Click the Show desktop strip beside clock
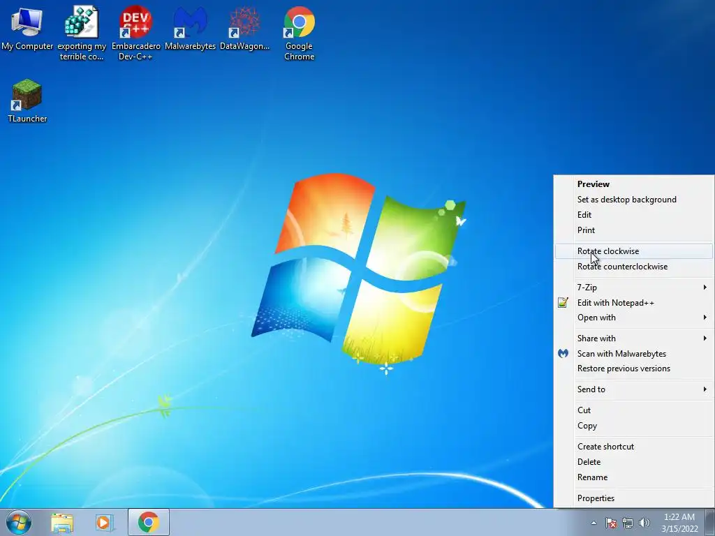 pyautogui.click(x=710, y=522)
